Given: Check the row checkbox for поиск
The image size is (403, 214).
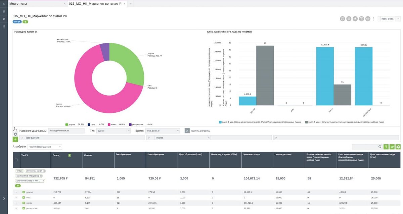Looking at the screenshot, I should [x=16, y=203].
